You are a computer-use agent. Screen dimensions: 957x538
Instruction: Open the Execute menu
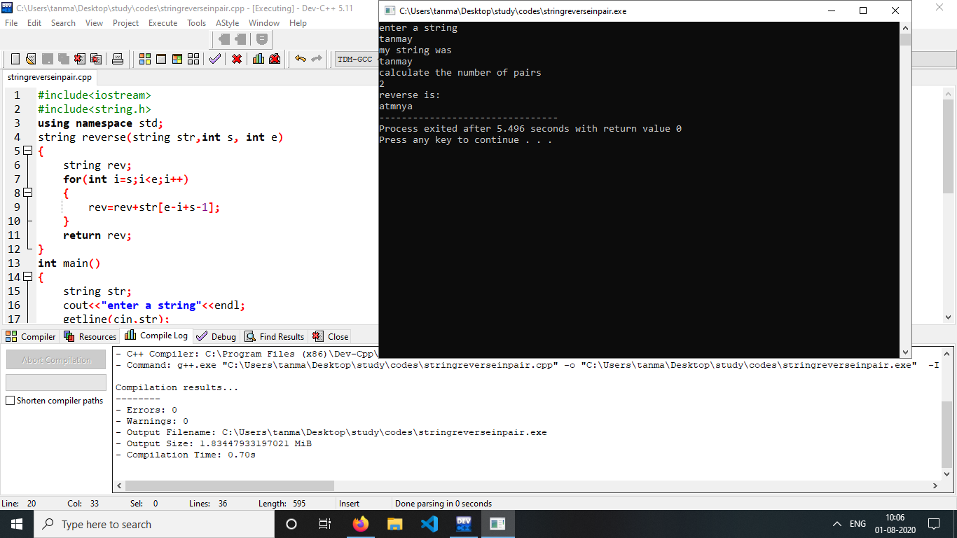(x=163, y=23)
